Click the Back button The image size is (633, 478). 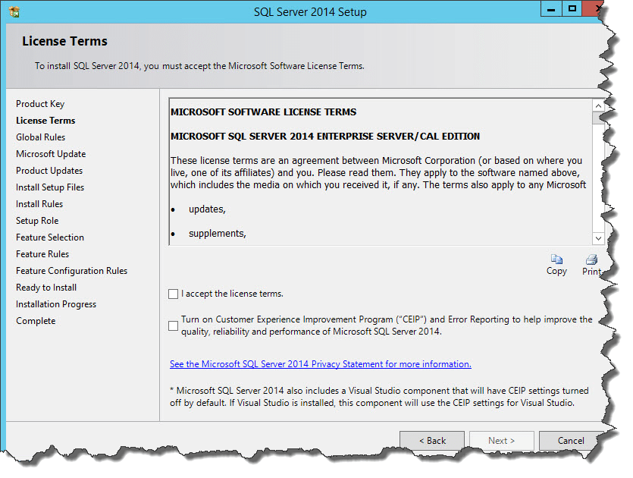click(x=432, y=440)
